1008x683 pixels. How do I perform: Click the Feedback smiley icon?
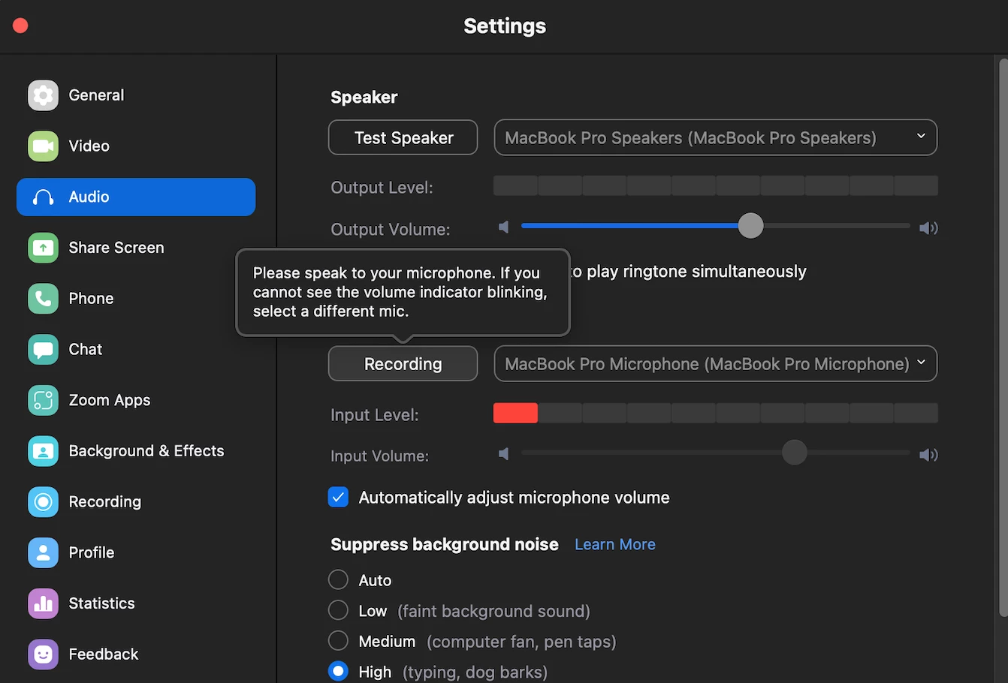pyautogui.click(x=43, y=654)
